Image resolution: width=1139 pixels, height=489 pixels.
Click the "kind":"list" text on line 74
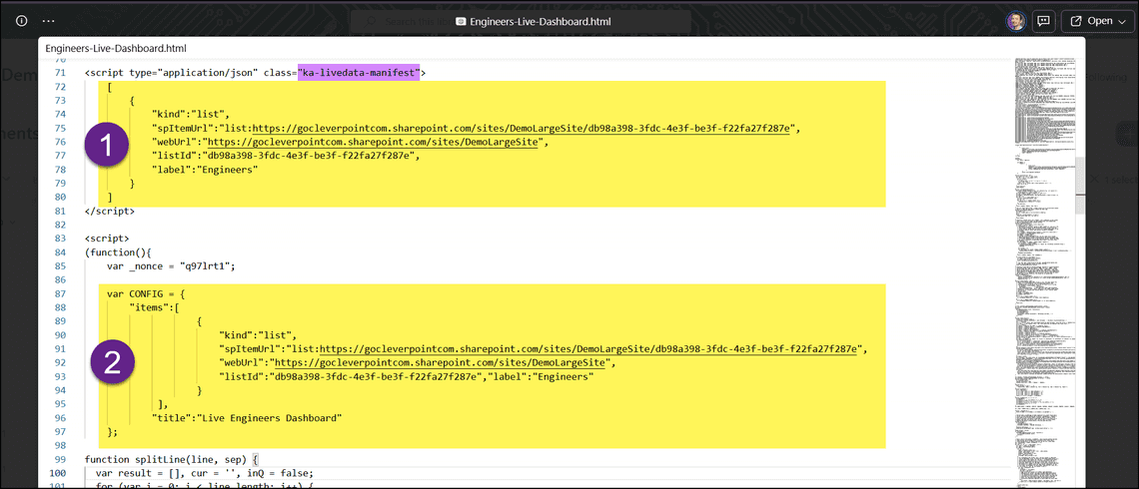190,114
